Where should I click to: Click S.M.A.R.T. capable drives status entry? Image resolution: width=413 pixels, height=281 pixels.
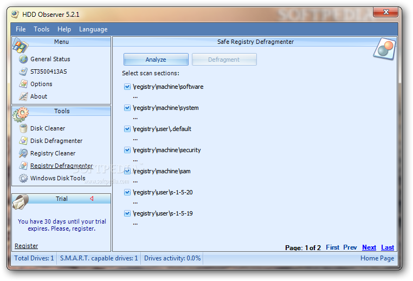point(99,258)
